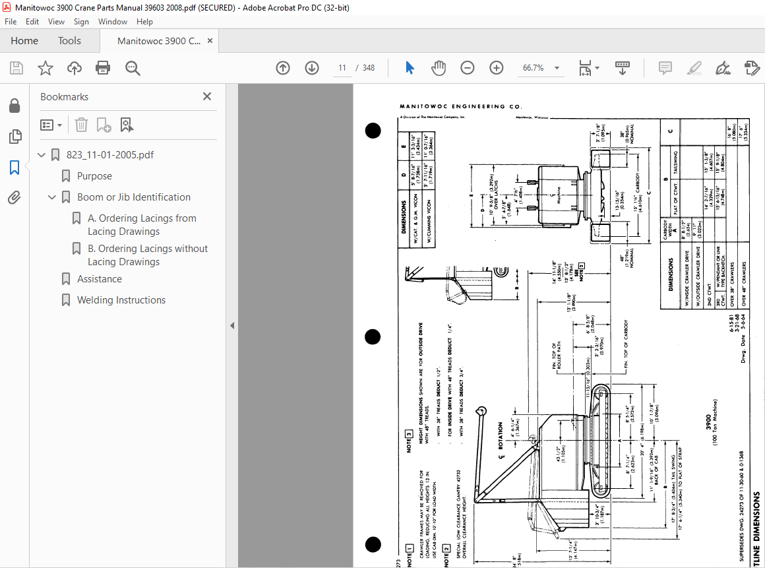Open bookmarks options dropdown menu
The width and height of the screenshot is (765, 568).
pos(51,125)
